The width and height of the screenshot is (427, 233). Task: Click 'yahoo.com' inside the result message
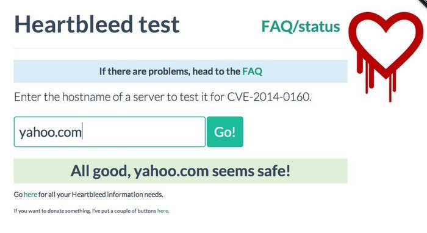(x=171, y=171)
